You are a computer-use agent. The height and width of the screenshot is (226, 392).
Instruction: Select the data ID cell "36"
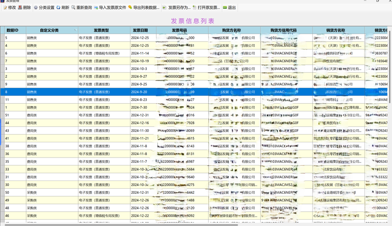15,154
